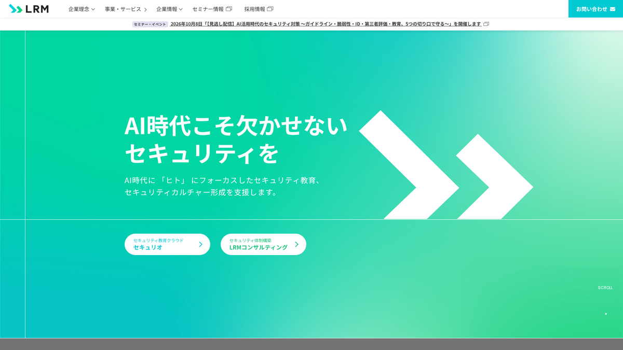The width and height of the screenshot is (623, 350).
Task: Click the chevron next to 事業・サービス
Action: 145,9
